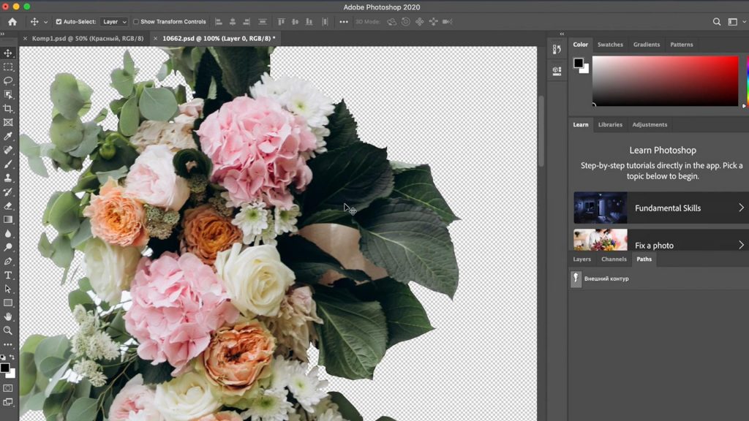This screenshot has height=421, width=749.
Task: Open the History panel icon
Action: coord(557,50)
